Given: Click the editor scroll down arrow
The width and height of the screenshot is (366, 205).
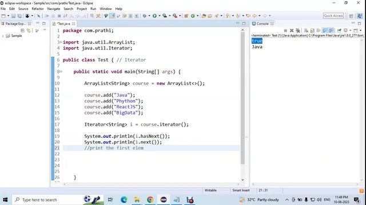Looking at the screenshot, I should coord(242,180).
